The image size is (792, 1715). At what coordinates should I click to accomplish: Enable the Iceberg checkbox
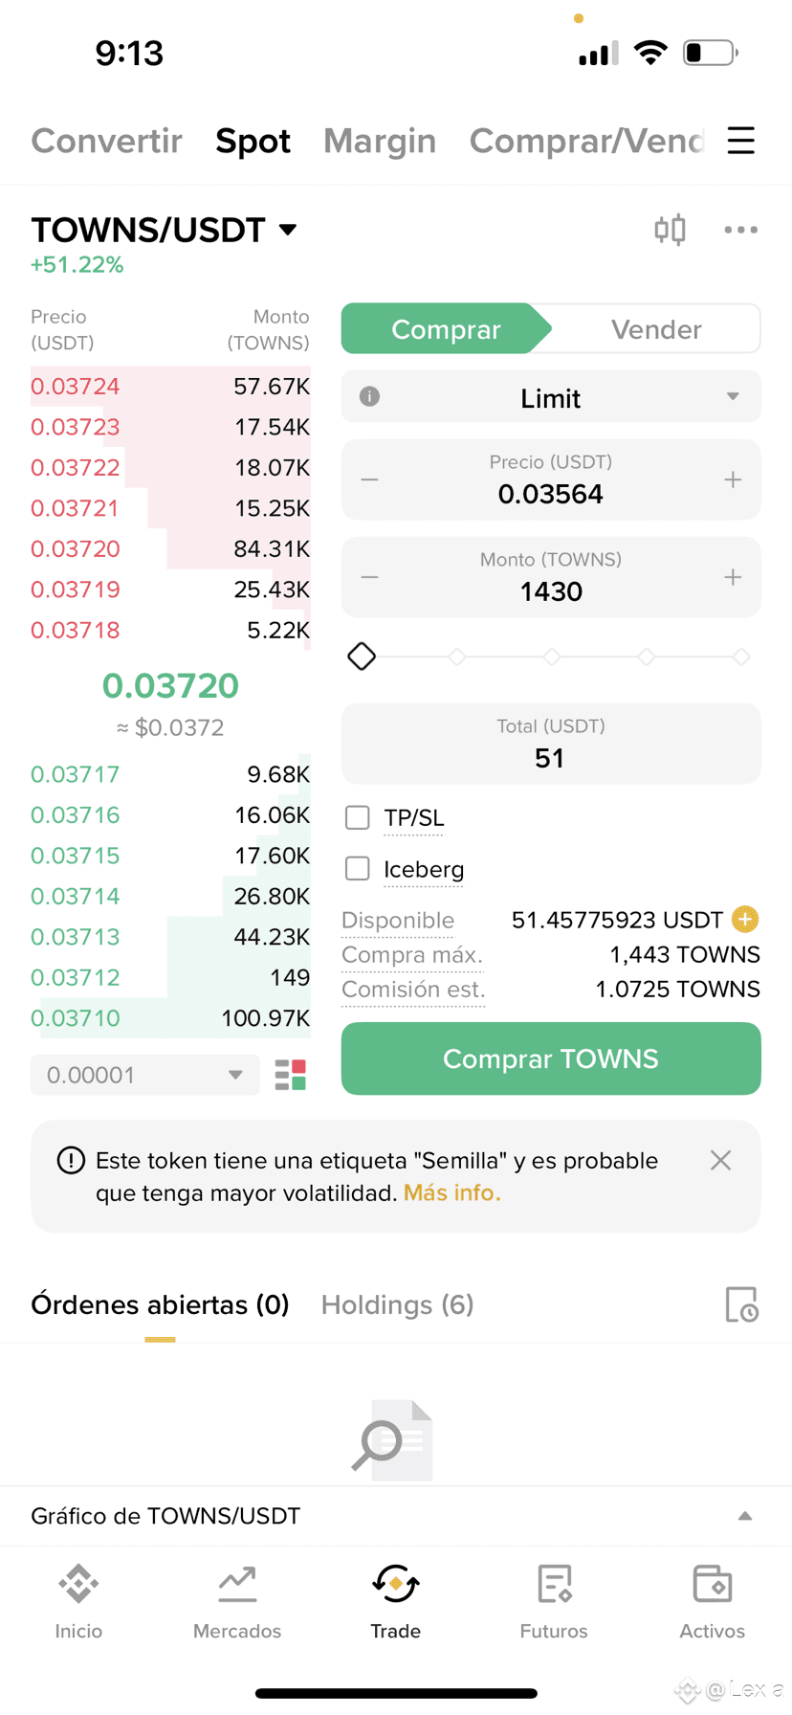[357, 868]
